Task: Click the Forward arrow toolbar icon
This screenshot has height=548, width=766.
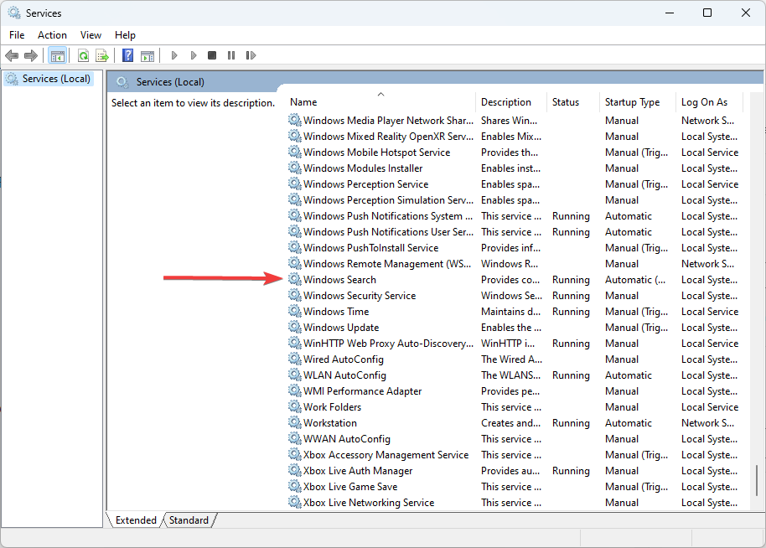Action: tap(31, 55)
